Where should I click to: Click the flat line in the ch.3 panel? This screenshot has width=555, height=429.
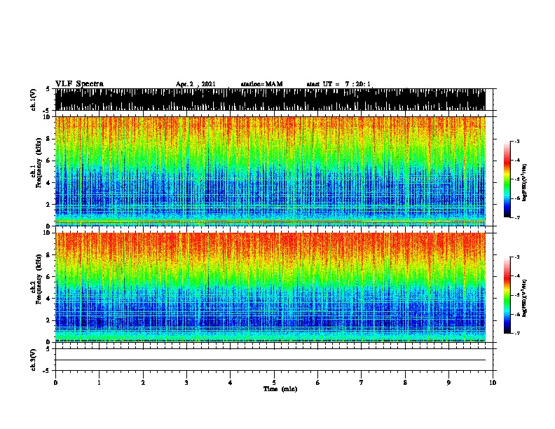coord(270,360)
